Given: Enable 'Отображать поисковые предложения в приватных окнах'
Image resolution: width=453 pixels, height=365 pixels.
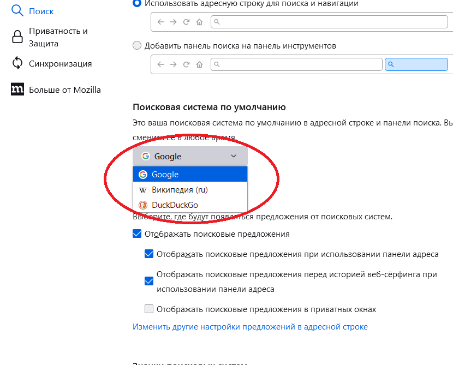Looking at the screenshot, I should pyautogui.click(x=149, y=309).
